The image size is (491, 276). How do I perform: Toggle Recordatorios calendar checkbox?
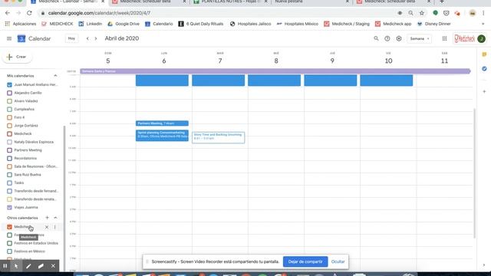[9, 159]
